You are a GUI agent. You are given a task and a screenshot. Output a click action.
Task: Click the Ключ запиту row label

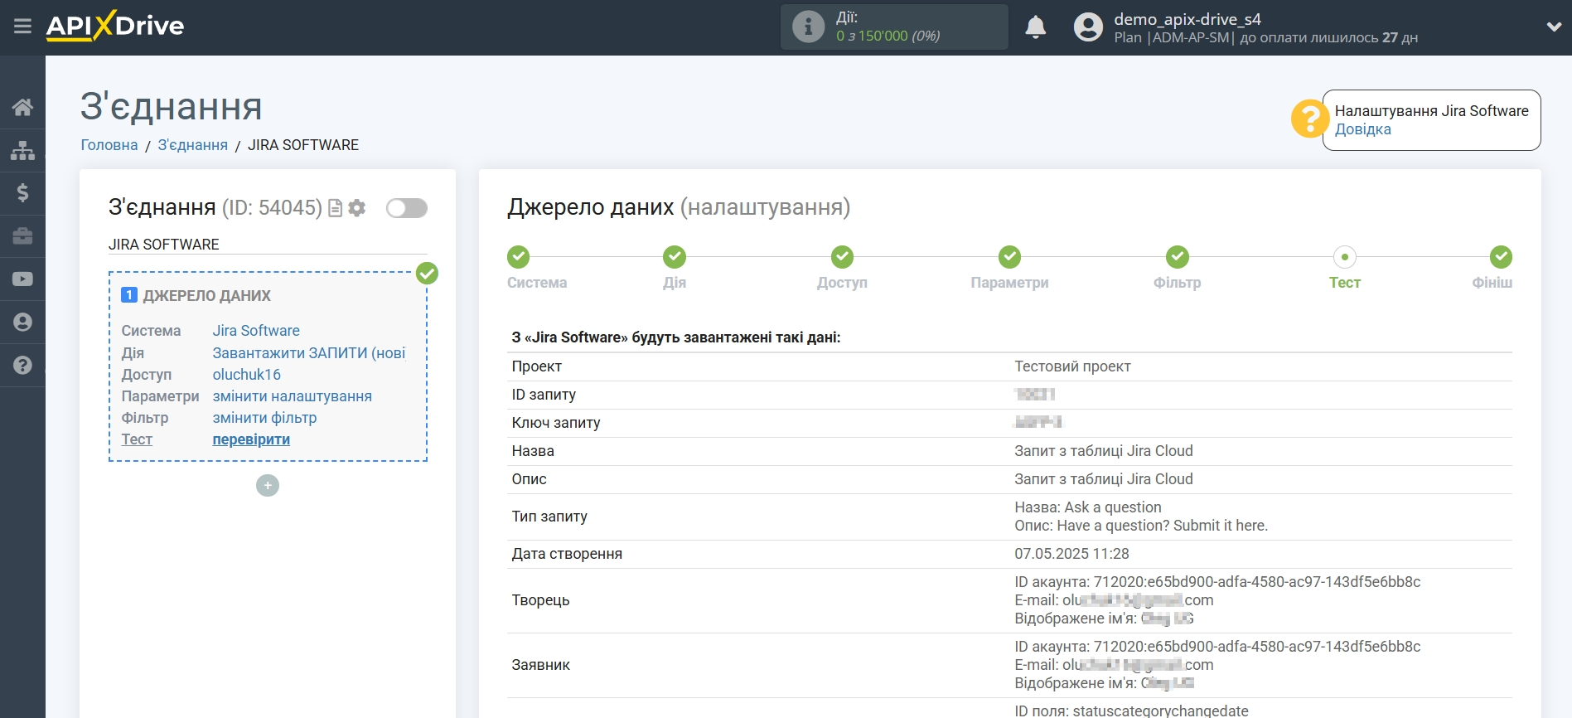[555, 423]
